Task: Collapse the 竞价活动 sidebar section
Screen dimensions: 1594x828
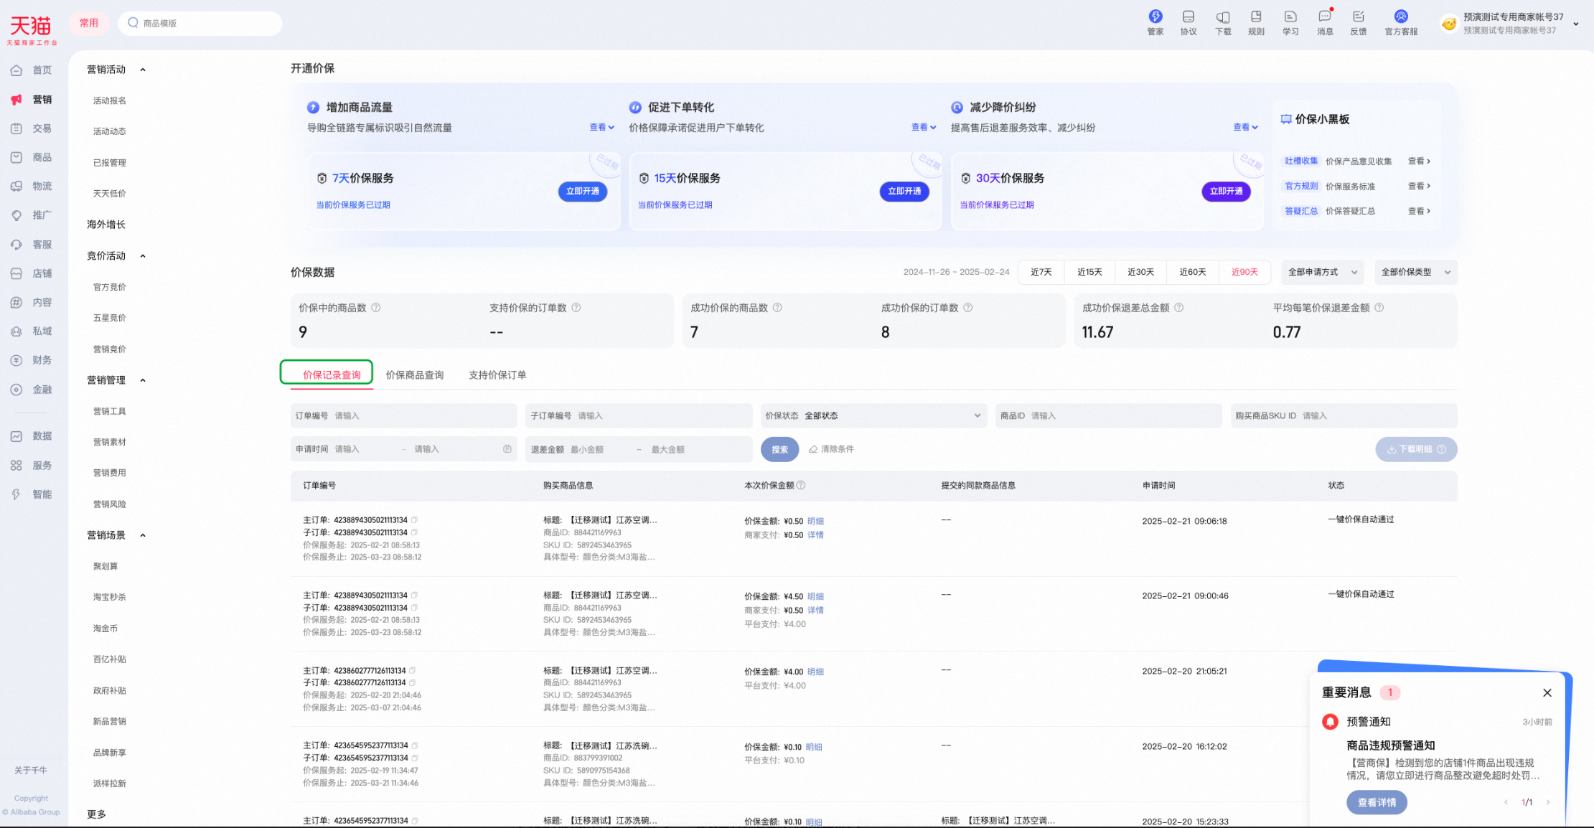Action: point(143,256)
